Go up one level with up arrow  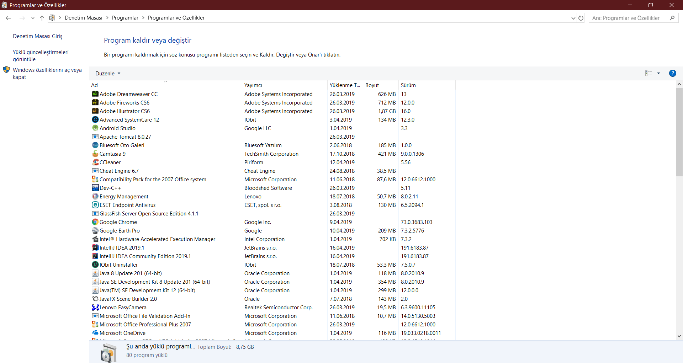42,18
